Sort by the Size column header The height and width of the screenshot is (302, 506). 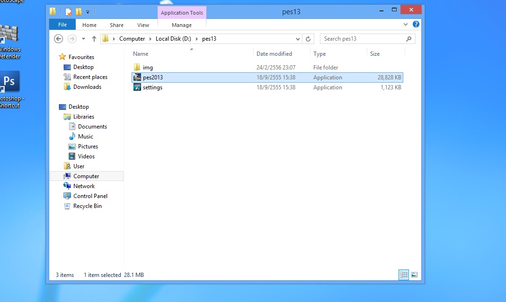coord(375,54)
